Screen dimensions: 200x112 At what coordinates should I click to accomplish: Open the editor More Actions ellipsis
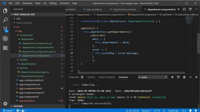click(x=196, y=9)
